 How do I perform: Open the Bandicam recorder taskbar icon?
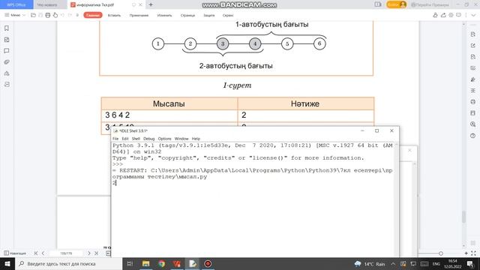pyautogui.click(x=208, y=263)
